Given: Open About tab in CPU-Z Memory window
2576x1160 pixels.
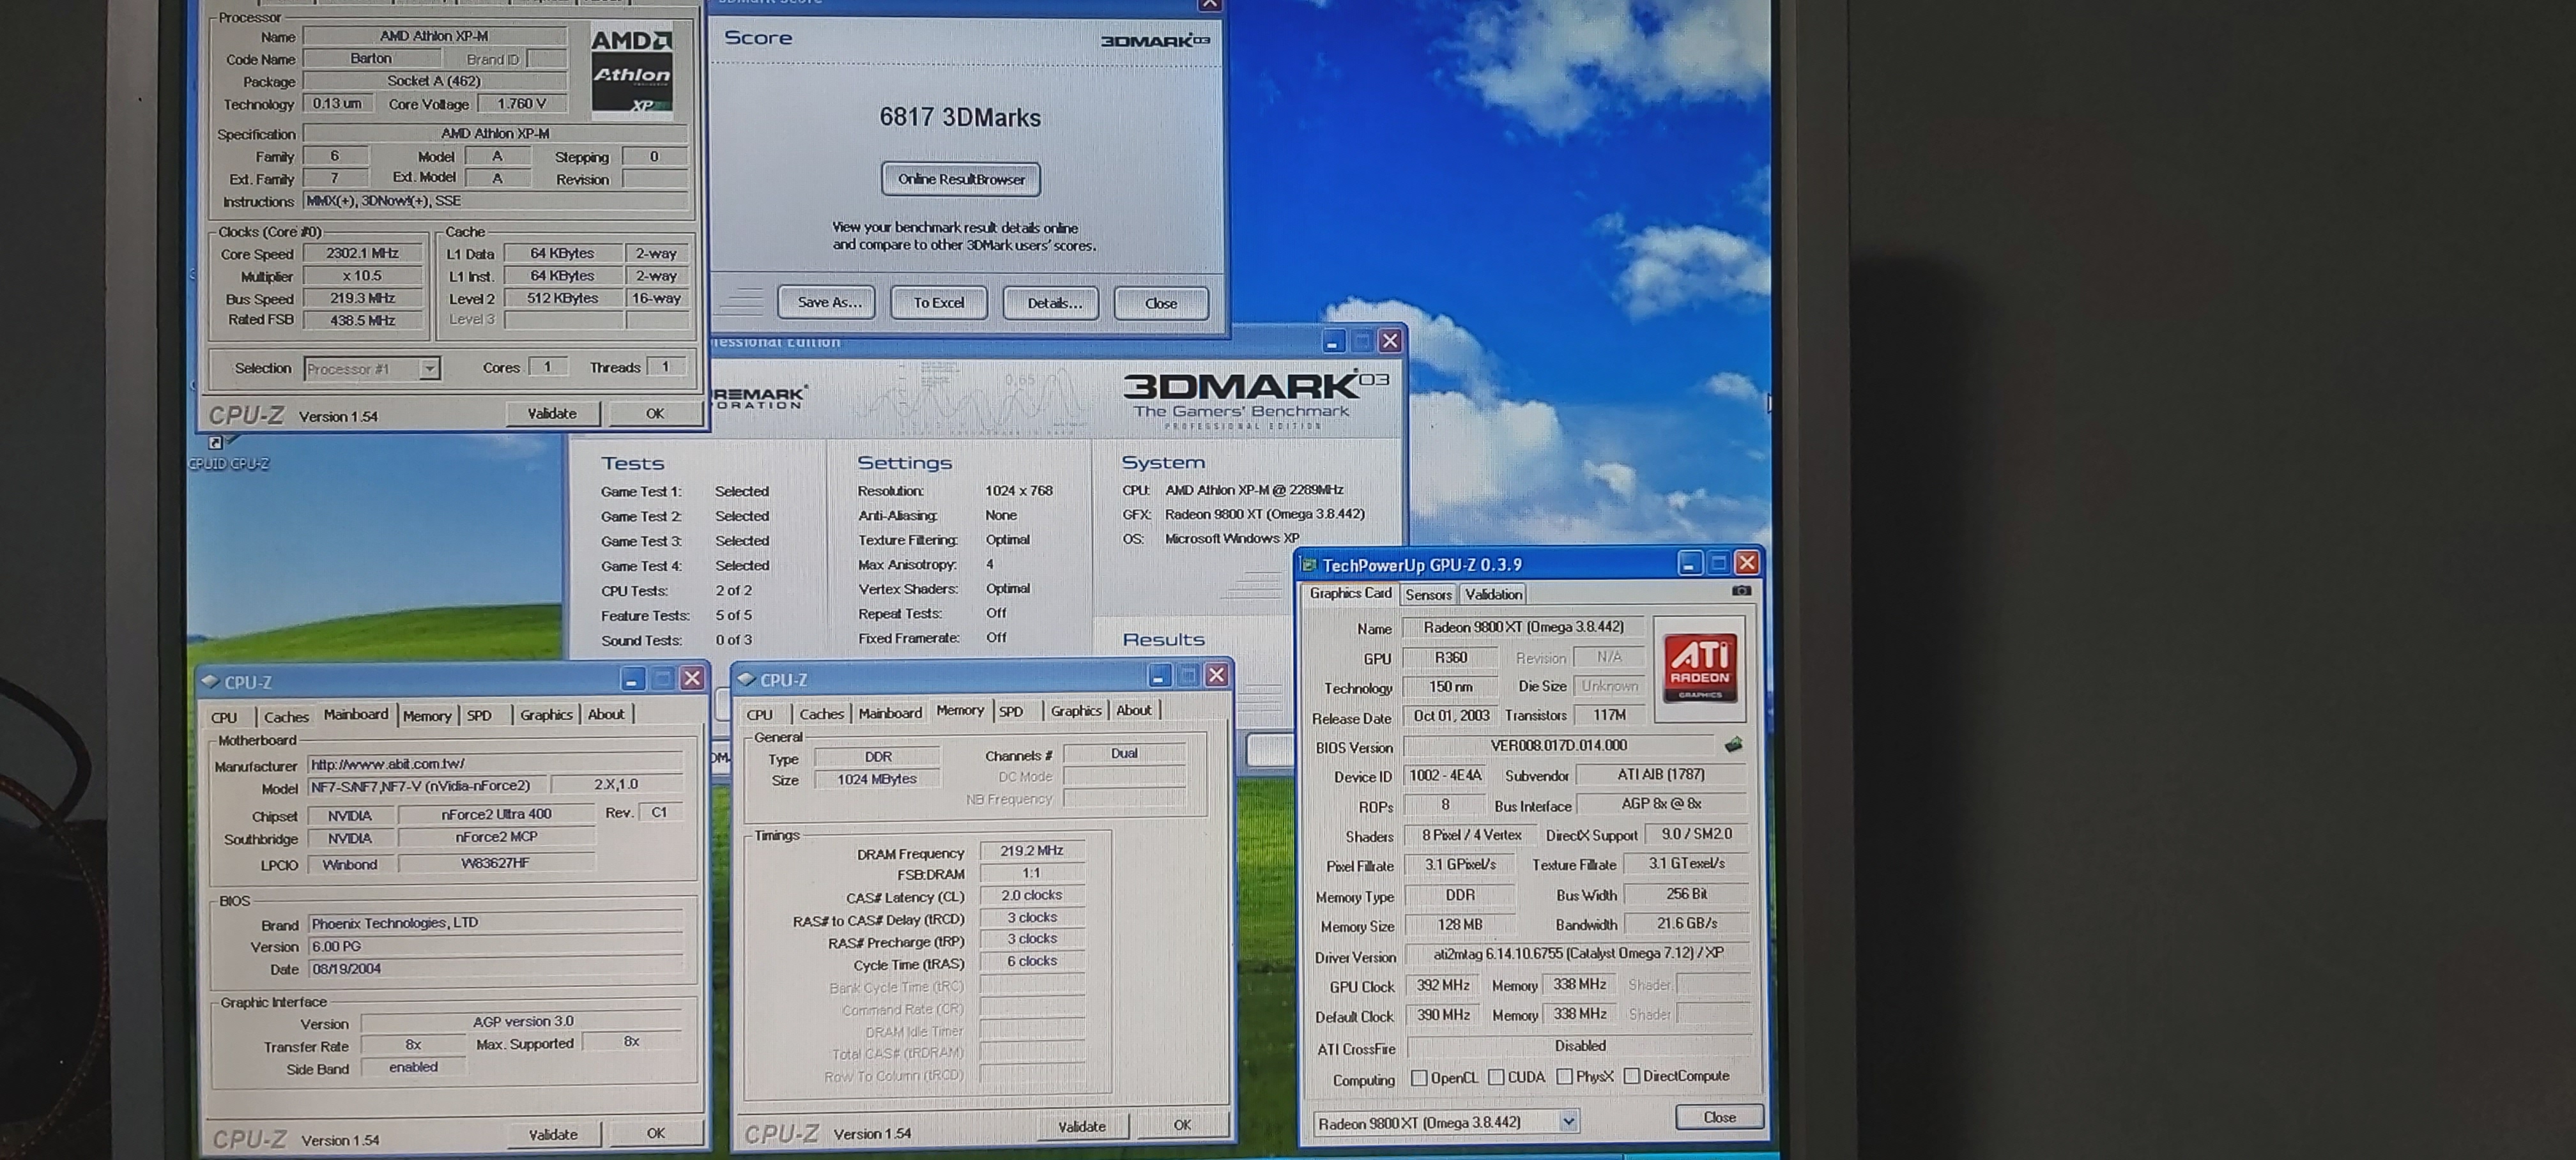Looking at the screenshot, I should click(x=1133, y=710).
